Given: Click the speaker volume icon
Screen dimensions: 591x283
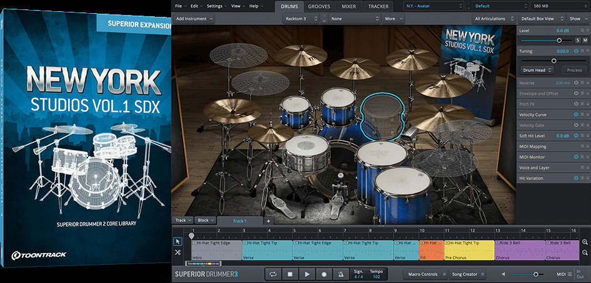Looking at the screenshot, I should tap(504, 274).
